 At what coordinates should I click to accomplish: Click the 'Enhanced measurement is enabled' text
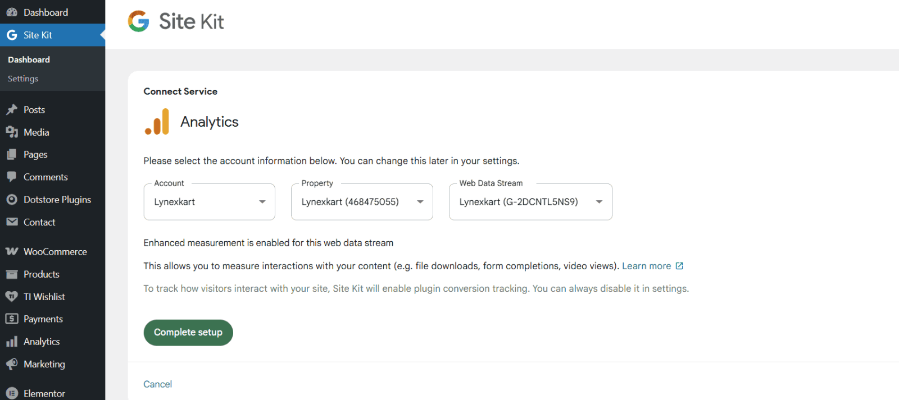click(x=269, y=243)
